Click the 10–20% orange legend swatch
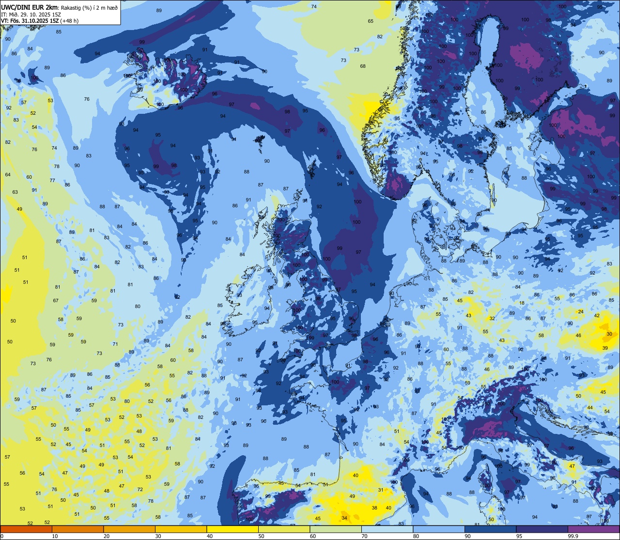 click(x=77, y=529)
